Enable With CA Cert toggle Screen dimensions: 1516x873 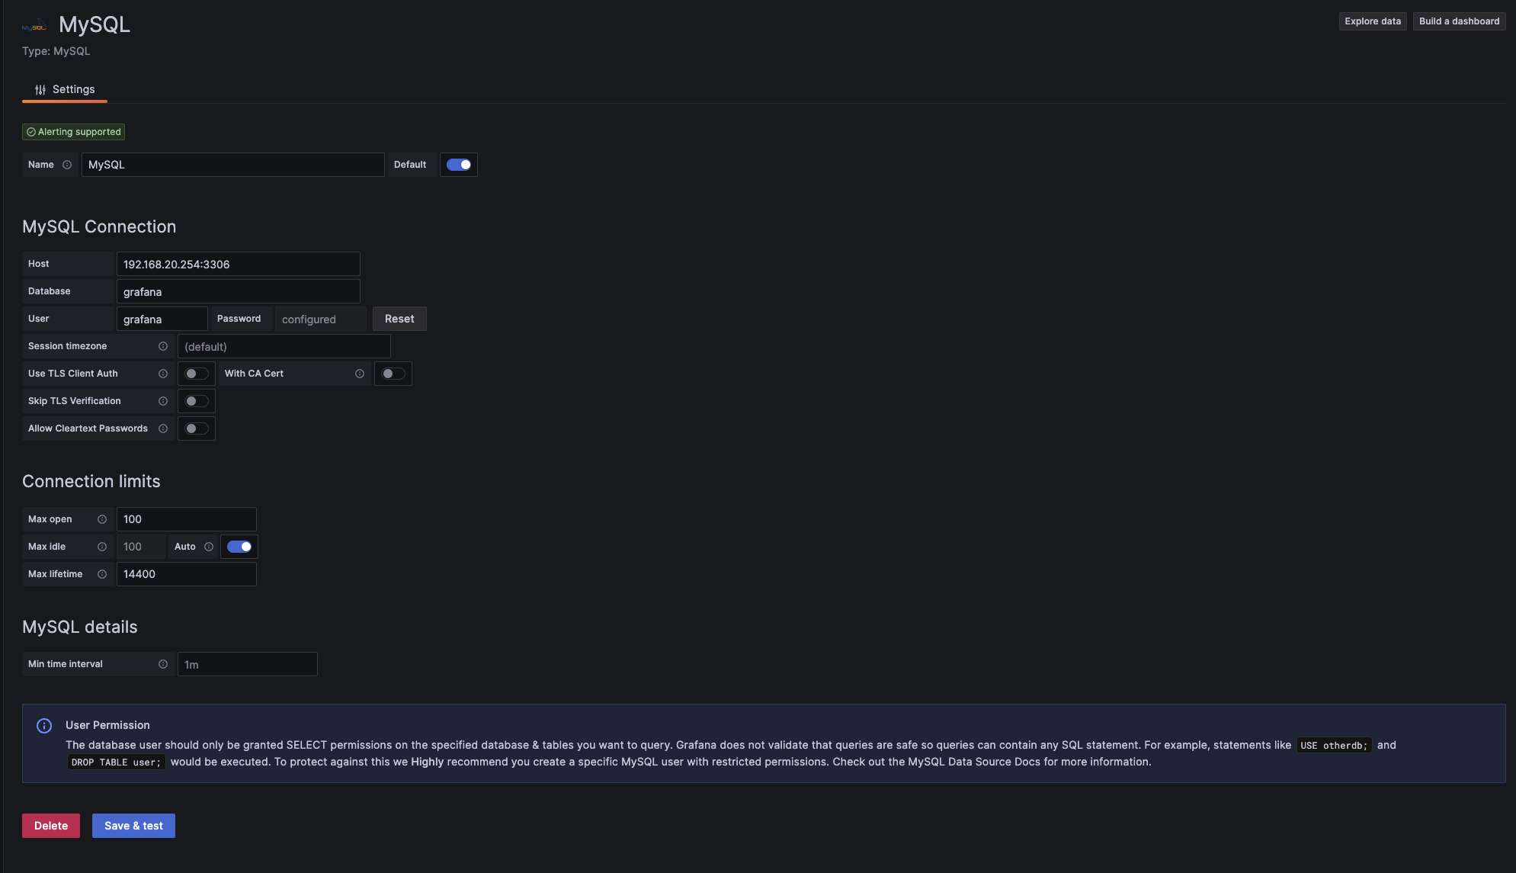393,374
